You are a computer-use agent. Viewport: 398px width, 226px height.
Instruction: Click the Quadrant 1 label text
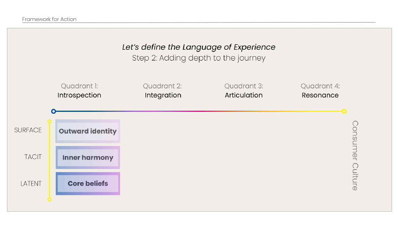point(79,86)
